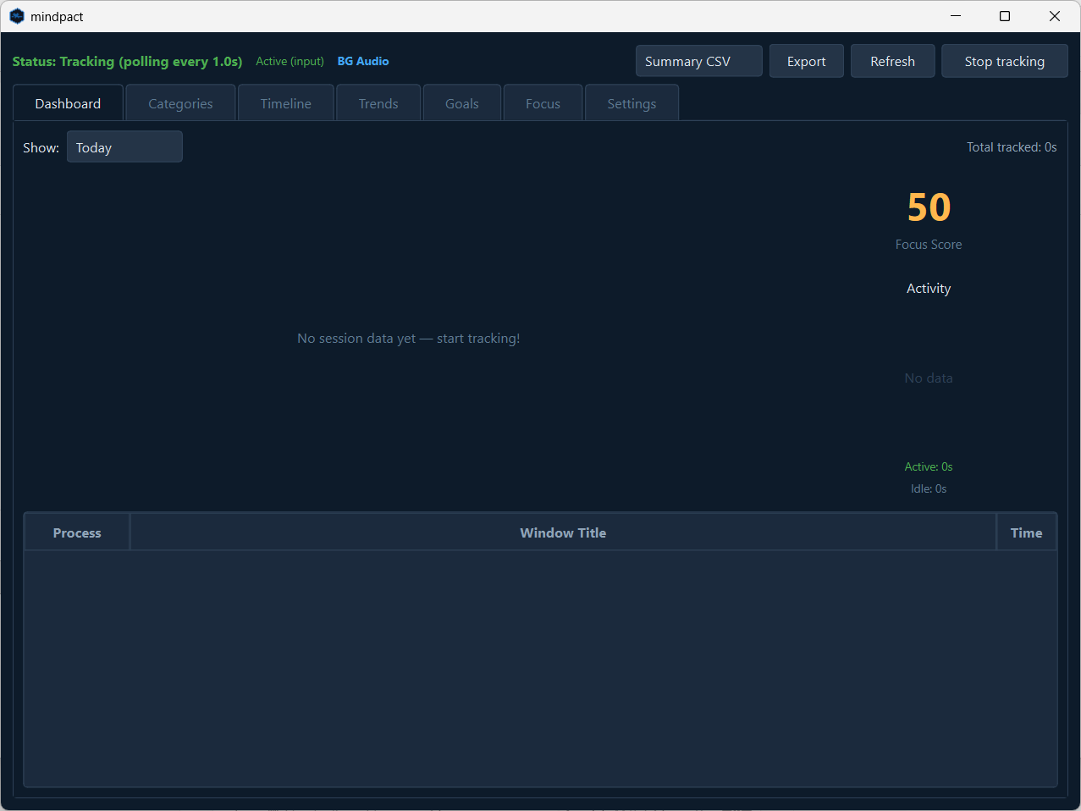This screenshot has height=811, width=1081.
Task: Go to the Trends tab
Action: pos(378,103)
